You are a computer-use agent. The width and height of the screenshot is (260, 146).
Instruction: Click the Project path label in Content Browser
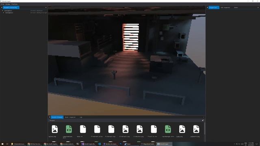(x=52, y=120)
